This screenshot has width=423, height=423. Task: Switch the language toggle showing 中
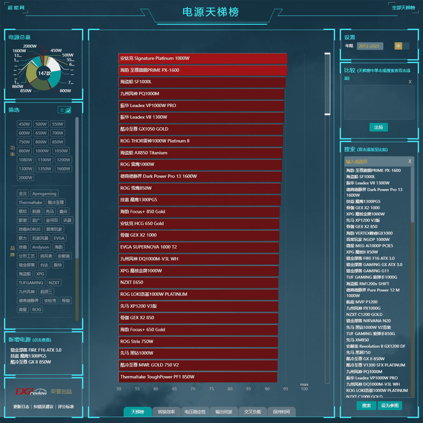click(402, 46)
